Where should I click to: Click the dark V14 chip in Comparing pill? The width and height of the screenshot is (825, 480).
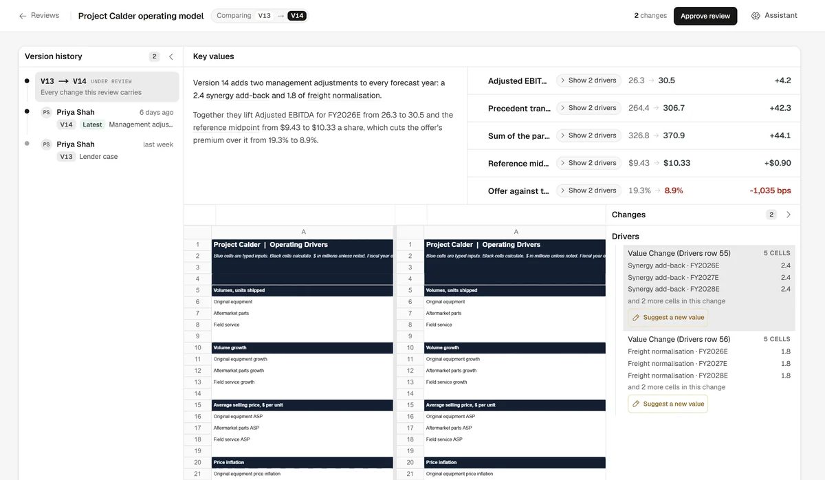pyautogui.click(x=297, y=15)
